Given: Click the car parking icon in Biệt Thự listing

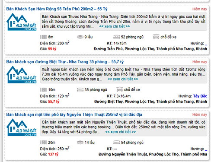Looking at the screenshot, I should (120, 89).
